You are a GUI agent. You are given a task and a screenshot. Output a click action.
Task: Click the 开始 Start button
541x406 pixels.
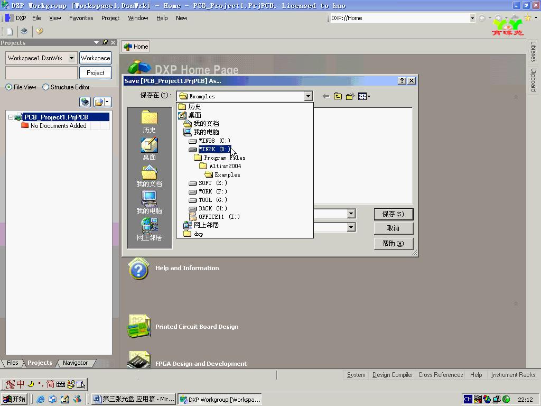(x=14, y=399)
